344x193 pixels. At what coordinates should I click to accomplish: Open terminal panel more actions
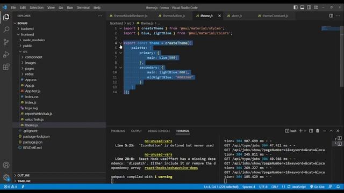coord(325,131)
